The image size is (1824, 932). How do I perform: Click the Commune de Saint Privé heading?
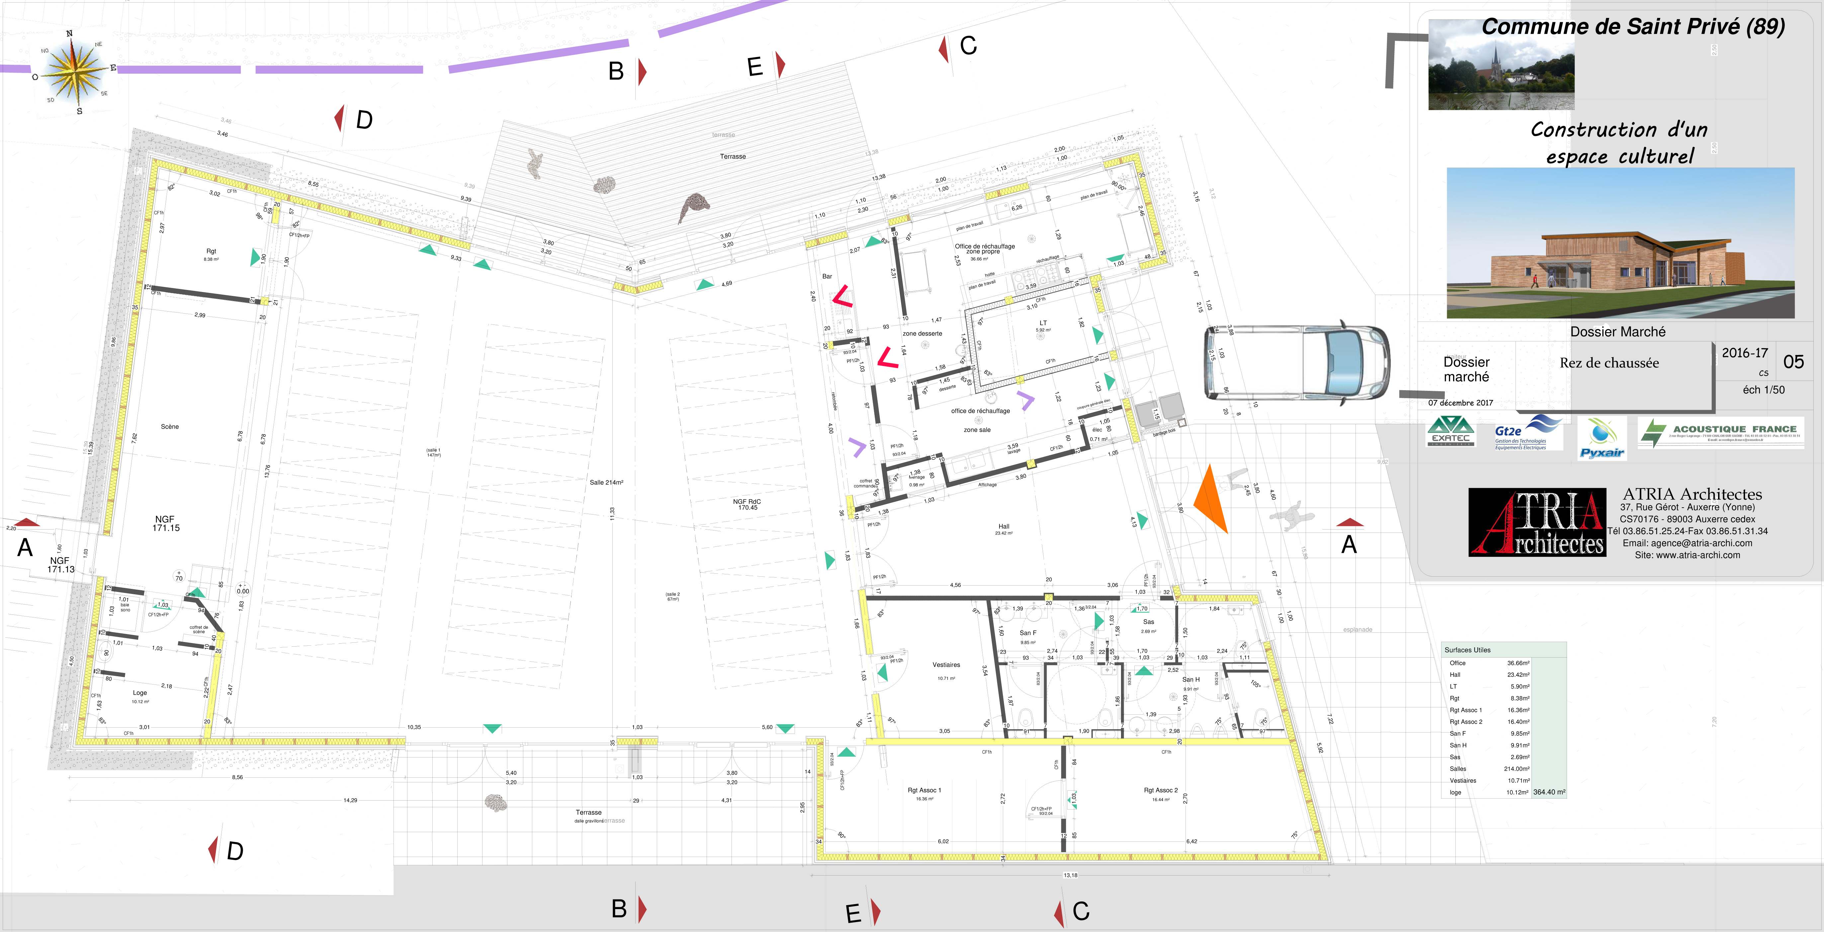[x=1633, y=27]
